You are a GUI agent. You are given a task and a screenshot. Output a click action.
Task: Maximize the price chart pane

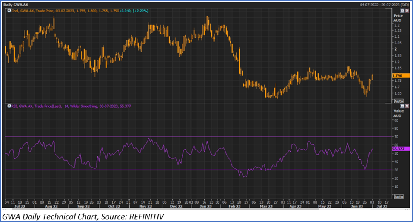click(x=402, y=11)
